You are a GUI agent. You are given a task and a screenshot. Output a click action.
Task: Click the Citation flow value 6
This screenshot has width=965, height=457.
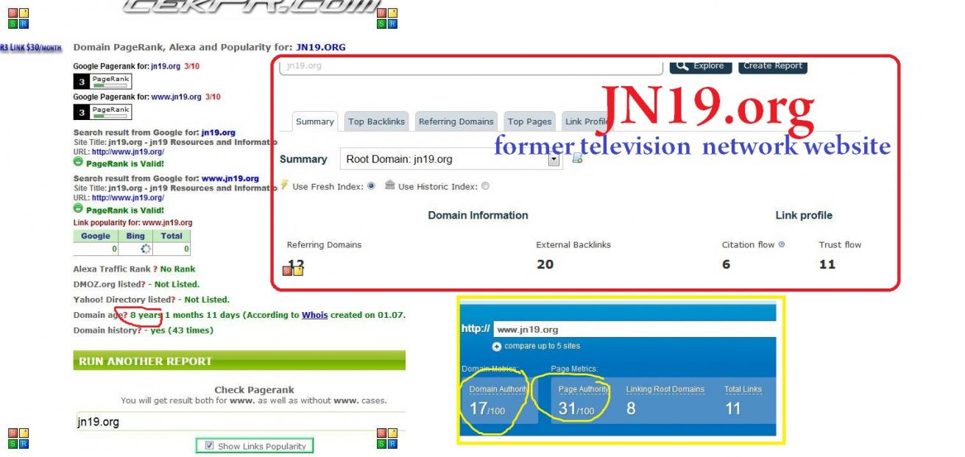pyautogui.click(x=726, y=264)
